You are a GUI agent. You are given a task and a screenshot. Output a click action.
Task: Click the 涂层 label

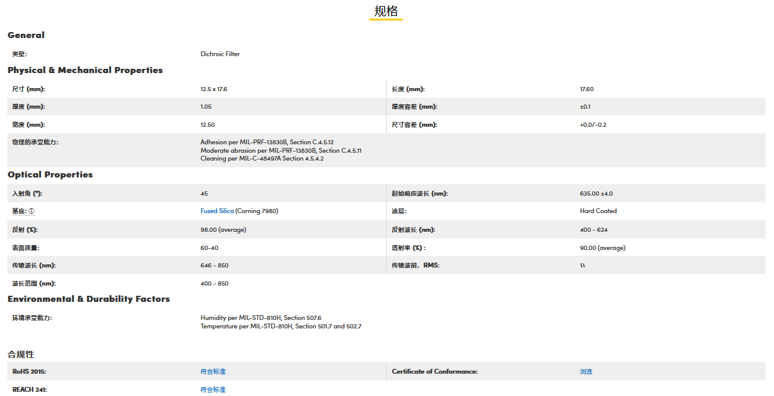click(x=399, y=211)
